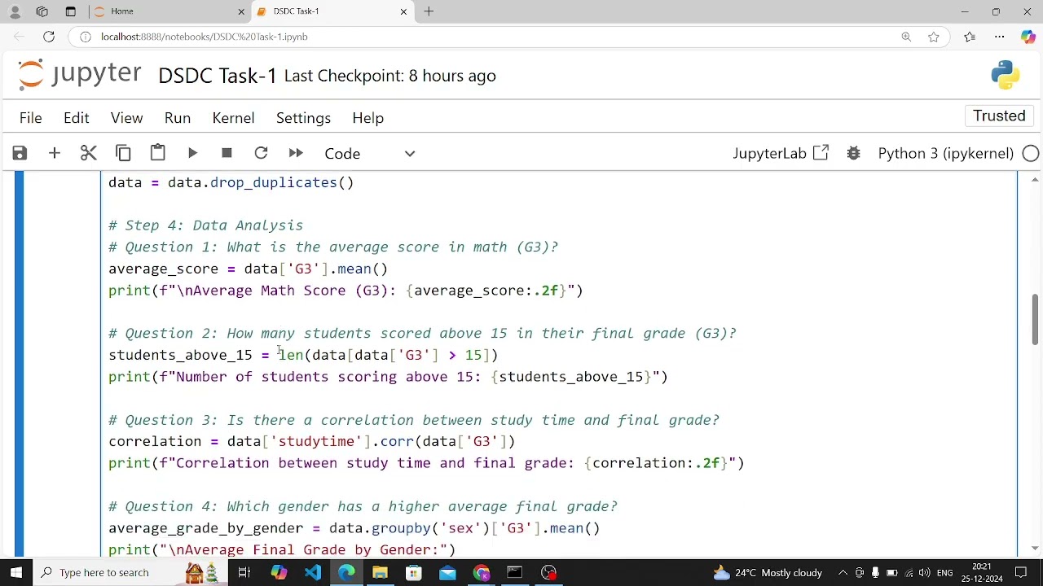Click the Trusted notebook button

(999, 116)
